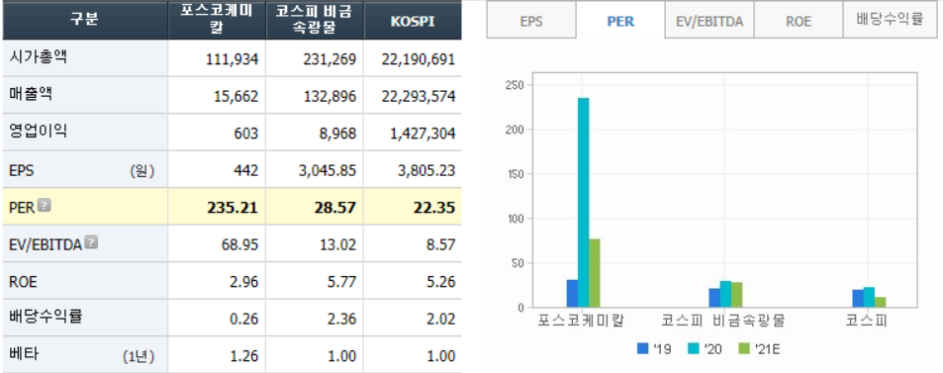Select the PER row label
943x373 pixels.
point(22,208)
